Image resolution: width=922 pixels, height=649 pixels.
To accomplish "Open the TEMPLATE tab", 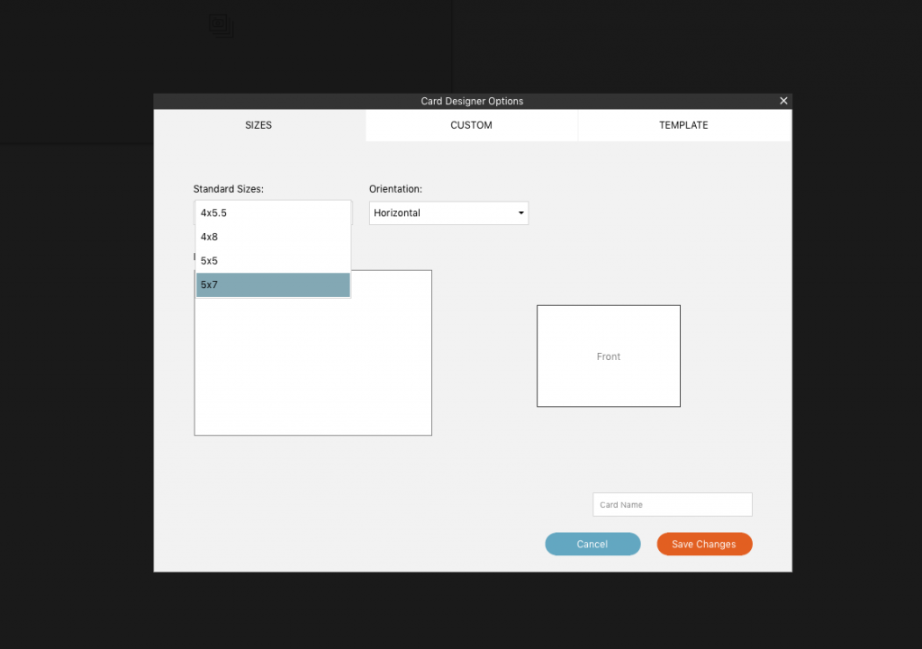I will tap(684, 125).
